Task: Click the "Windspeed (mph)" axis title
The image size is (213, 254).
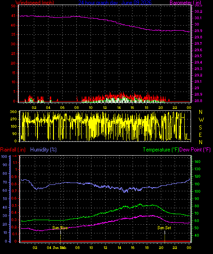Action: coord(34,2)
